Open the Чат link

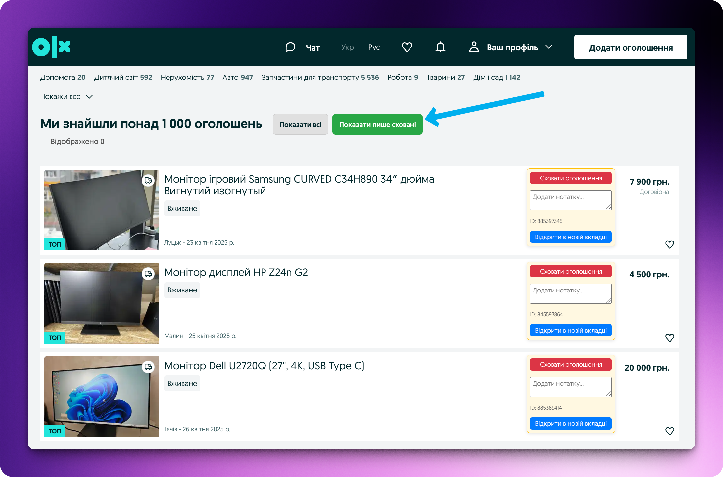click(x=313, y=48)
